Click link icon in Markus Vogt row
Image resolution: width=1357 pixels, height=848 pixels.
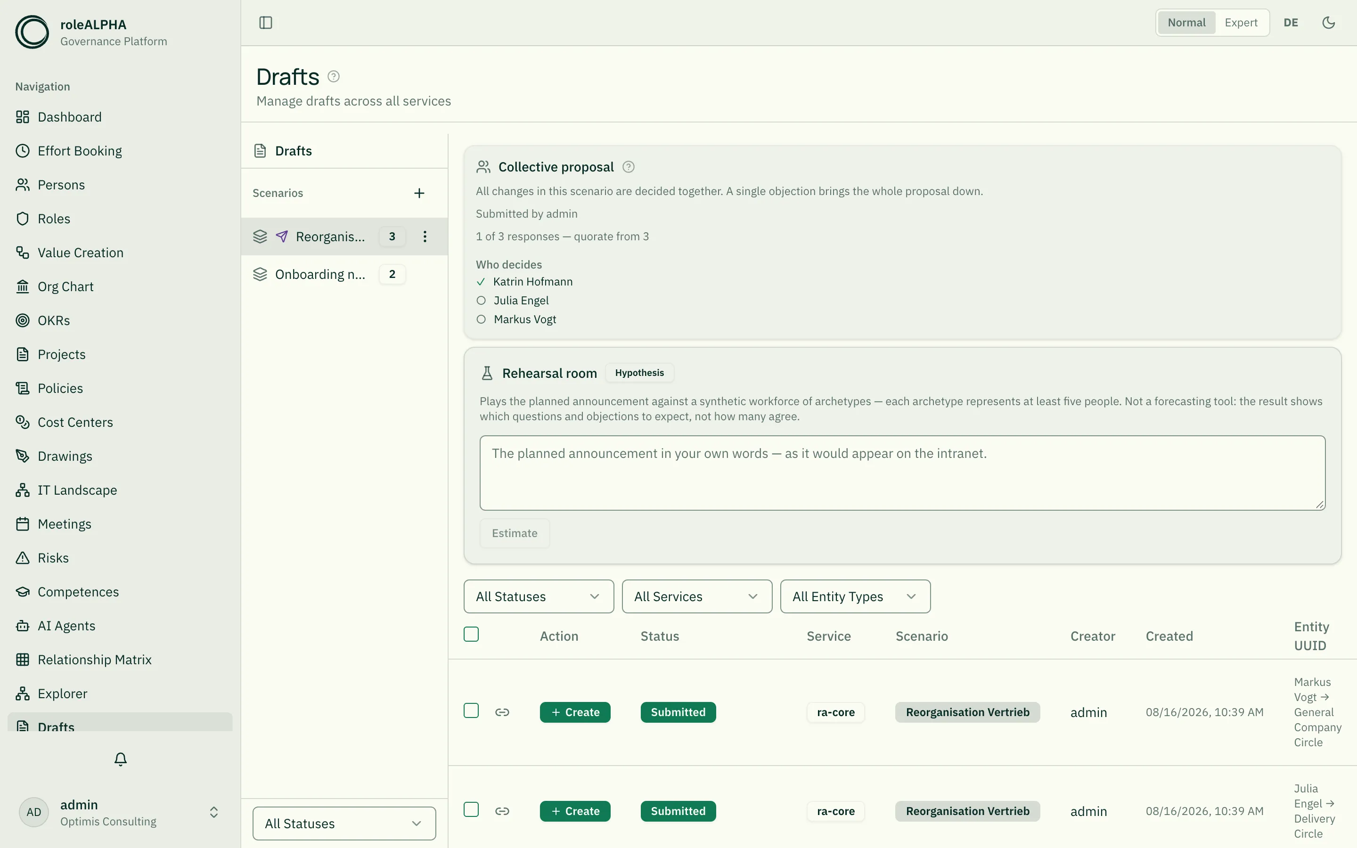click(x=502, y=712)
